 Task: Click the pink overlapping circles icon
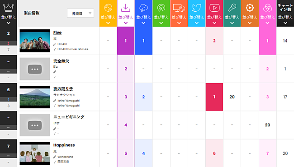click(267, 8)
